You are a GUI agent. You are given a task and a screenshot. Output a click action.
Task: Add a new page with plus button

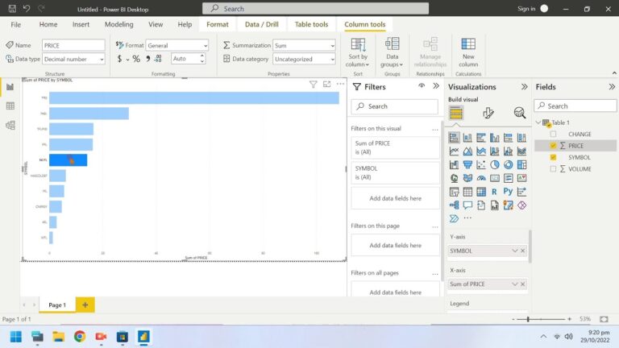pyautogui.click(x=85, y=304)
